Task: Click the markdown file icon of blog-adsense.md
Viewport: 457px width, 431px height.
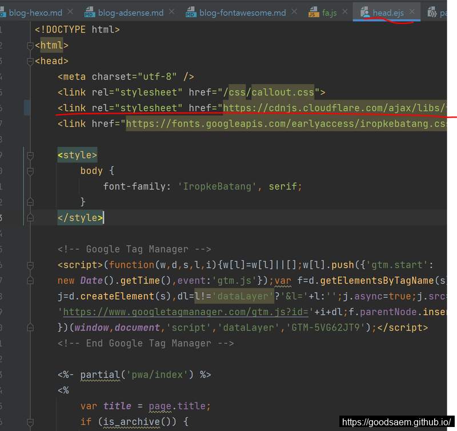Action: click(x=90, y=12)
